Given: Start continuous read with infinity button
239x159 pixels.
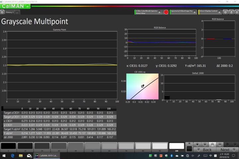Looking at the screenshot, I should (220, 144).
